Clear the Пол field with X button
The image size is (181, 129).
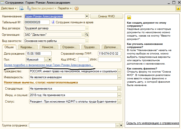(x=50, y=60)
